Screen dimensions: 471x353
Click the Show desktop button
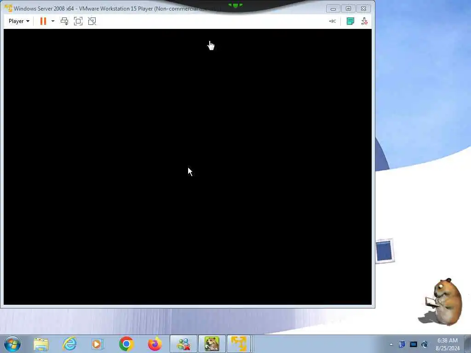468,344
